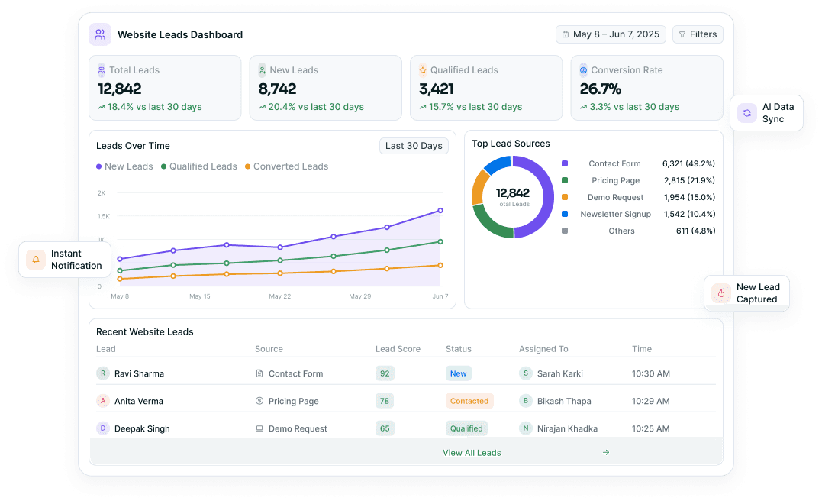Click the Conversion Rate target icon
Screen dimensions: 822x501
pyautogui.click(x=583, y=70)
